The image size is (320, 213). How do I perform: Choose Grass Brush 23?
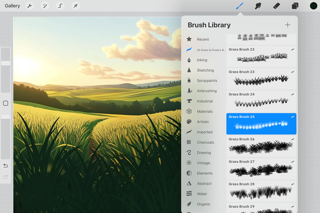click(261, 79)
